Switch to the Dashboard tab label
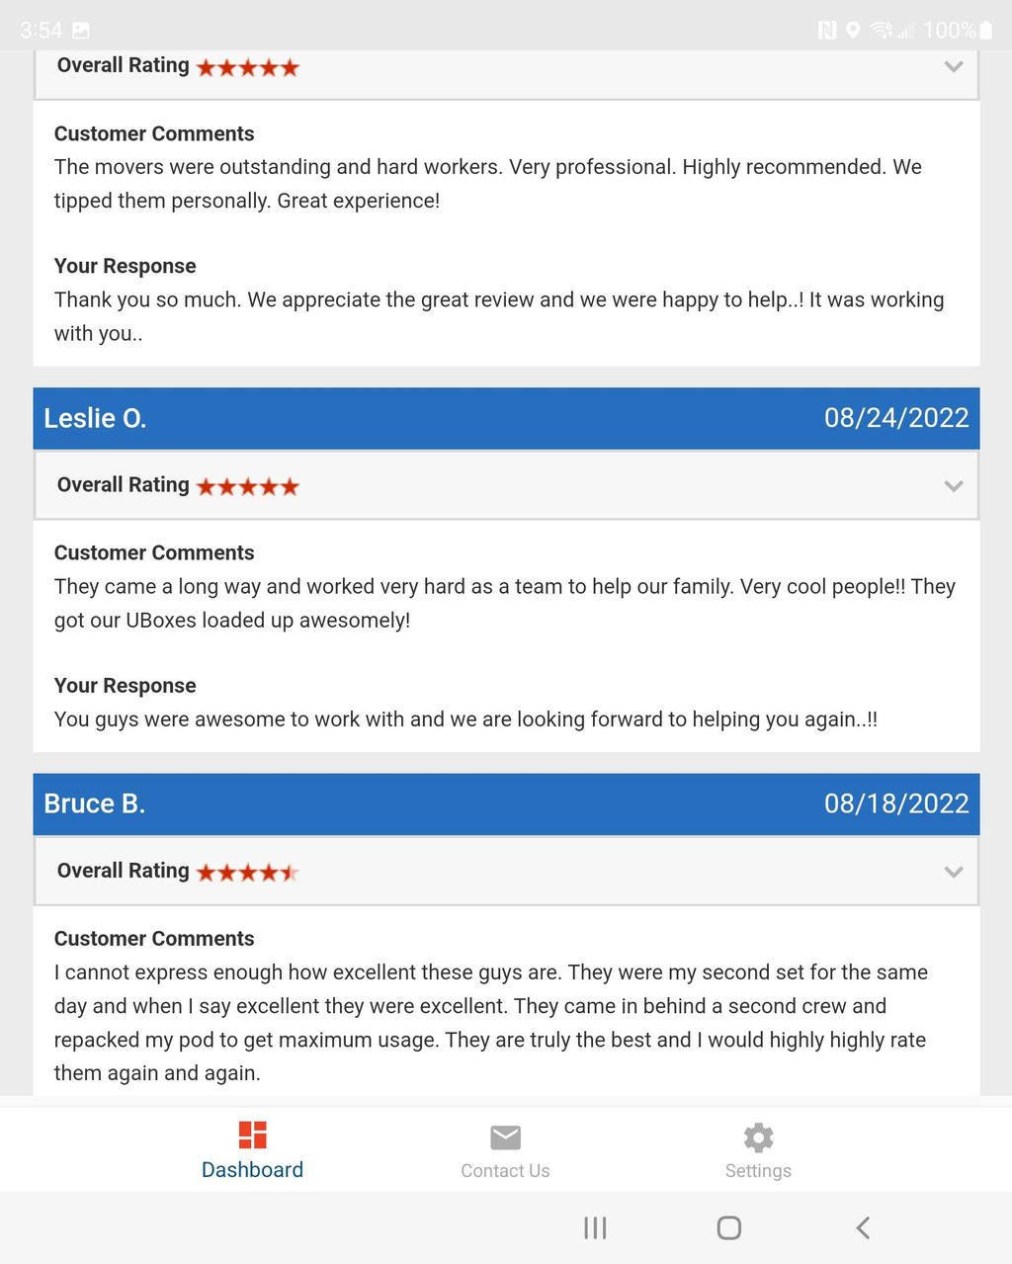Viewport: 1012px width, 1264px height. point(252,1170)
